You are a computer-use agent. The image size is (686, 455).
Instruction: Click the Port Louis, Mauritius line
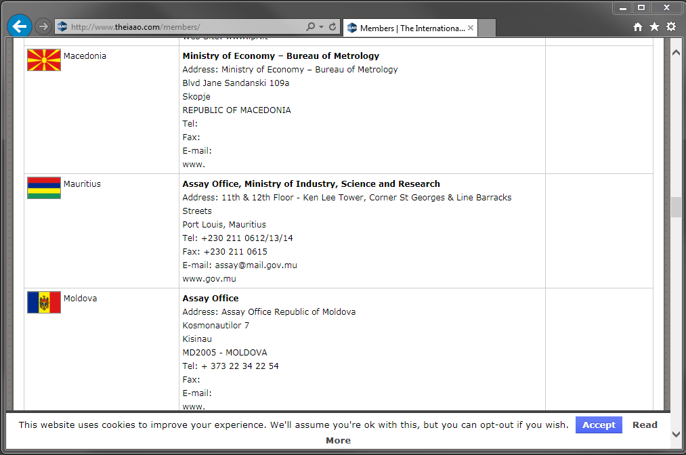pyautogui.click(x=224, y=225)
